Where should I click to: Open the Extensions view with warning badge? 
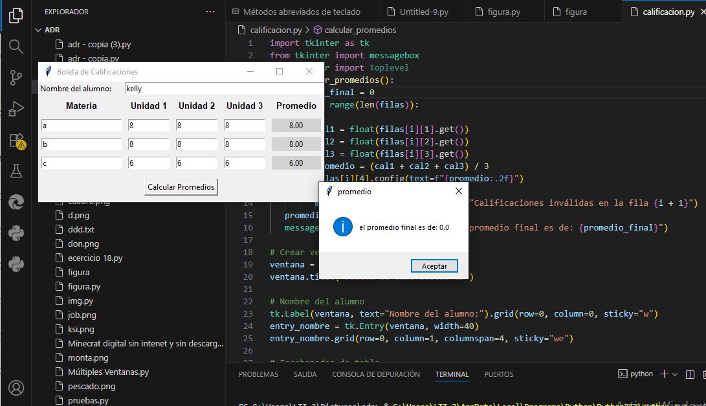tap(16, 141)
